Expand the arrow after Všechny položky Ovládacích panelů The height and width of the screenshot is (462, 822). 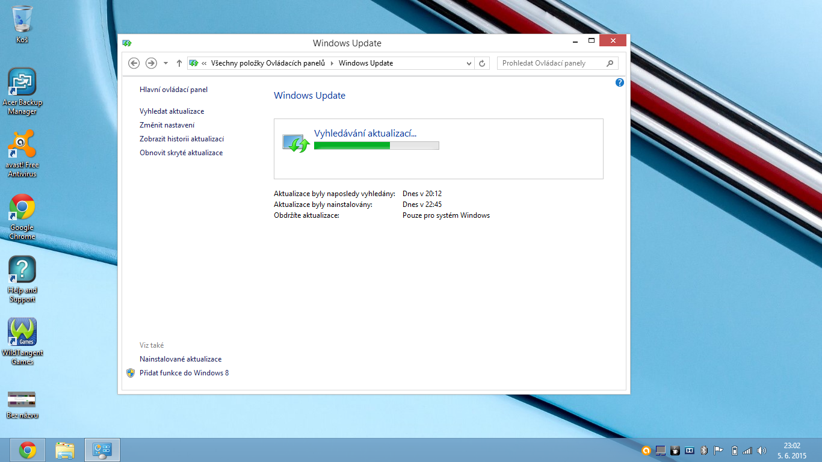(332, 63)
